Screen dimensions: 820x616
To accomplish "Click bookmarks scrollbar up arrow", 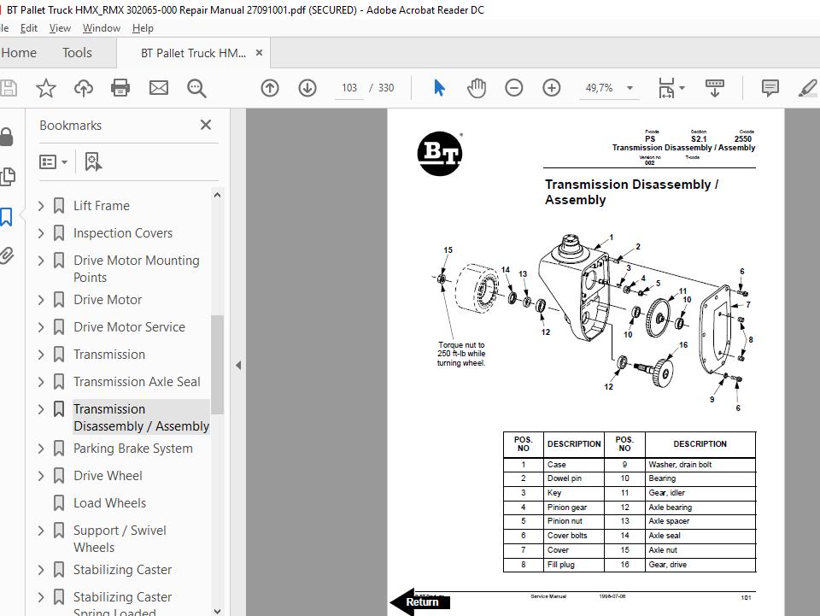I will (218, 195).
